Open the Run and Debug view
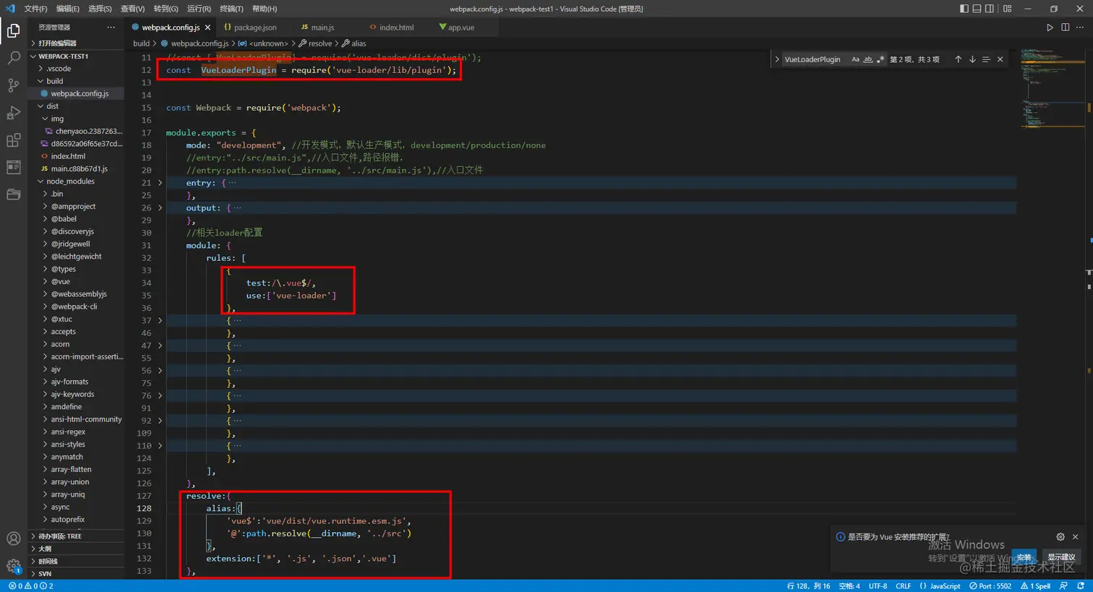The width and height of the screenshot is (1093, 592). click(13, 113)
